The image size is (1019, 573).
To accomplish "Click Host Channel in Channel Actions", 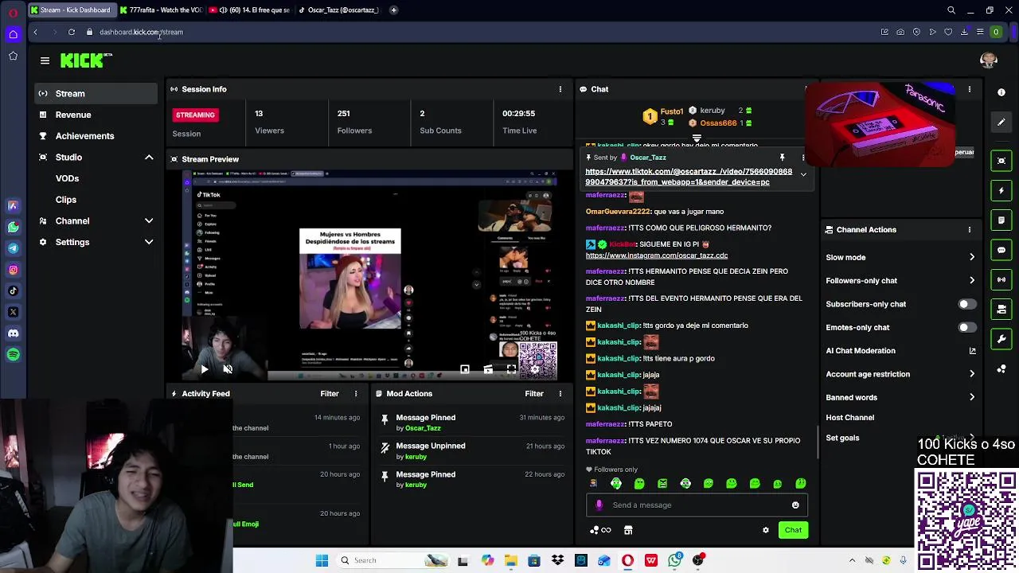I will [849, 417].
